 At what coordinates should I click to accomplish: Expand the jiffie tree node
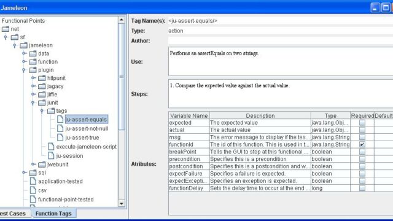point(33,94)
